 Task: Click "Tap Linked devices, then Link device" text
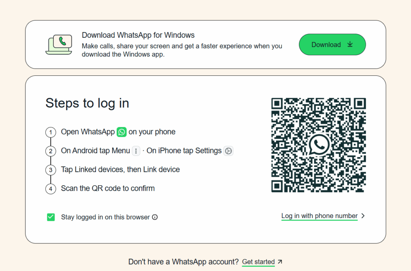pos(120,170)
